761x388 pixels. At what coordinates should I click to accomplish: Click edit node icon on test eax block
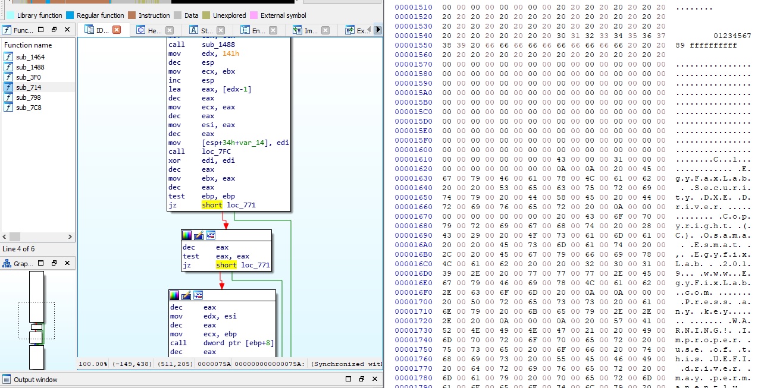coord(199,235)
